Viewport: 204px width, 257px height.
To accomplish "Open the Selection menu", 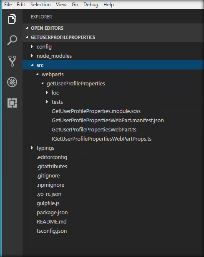I will click(x=40, y=5).
